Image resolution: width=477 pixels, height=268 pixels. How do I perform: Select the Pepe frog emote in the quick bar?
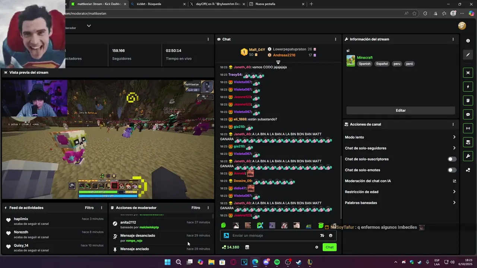click(309, 226)
